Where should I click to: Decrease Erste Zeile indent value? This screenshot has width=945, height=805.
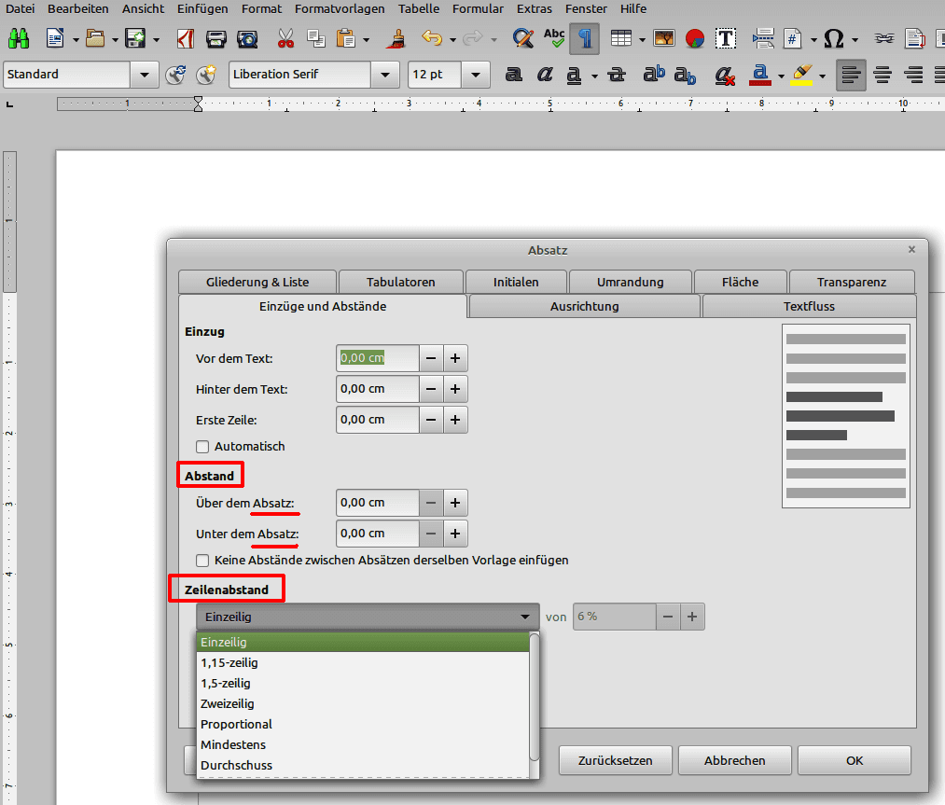click(431, 420)
